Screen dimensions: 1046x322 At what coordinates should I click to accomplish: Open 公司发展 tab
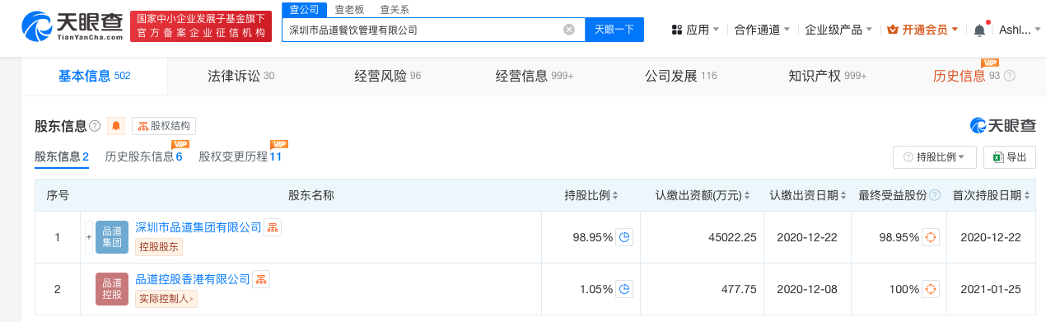tap(680, 77)
